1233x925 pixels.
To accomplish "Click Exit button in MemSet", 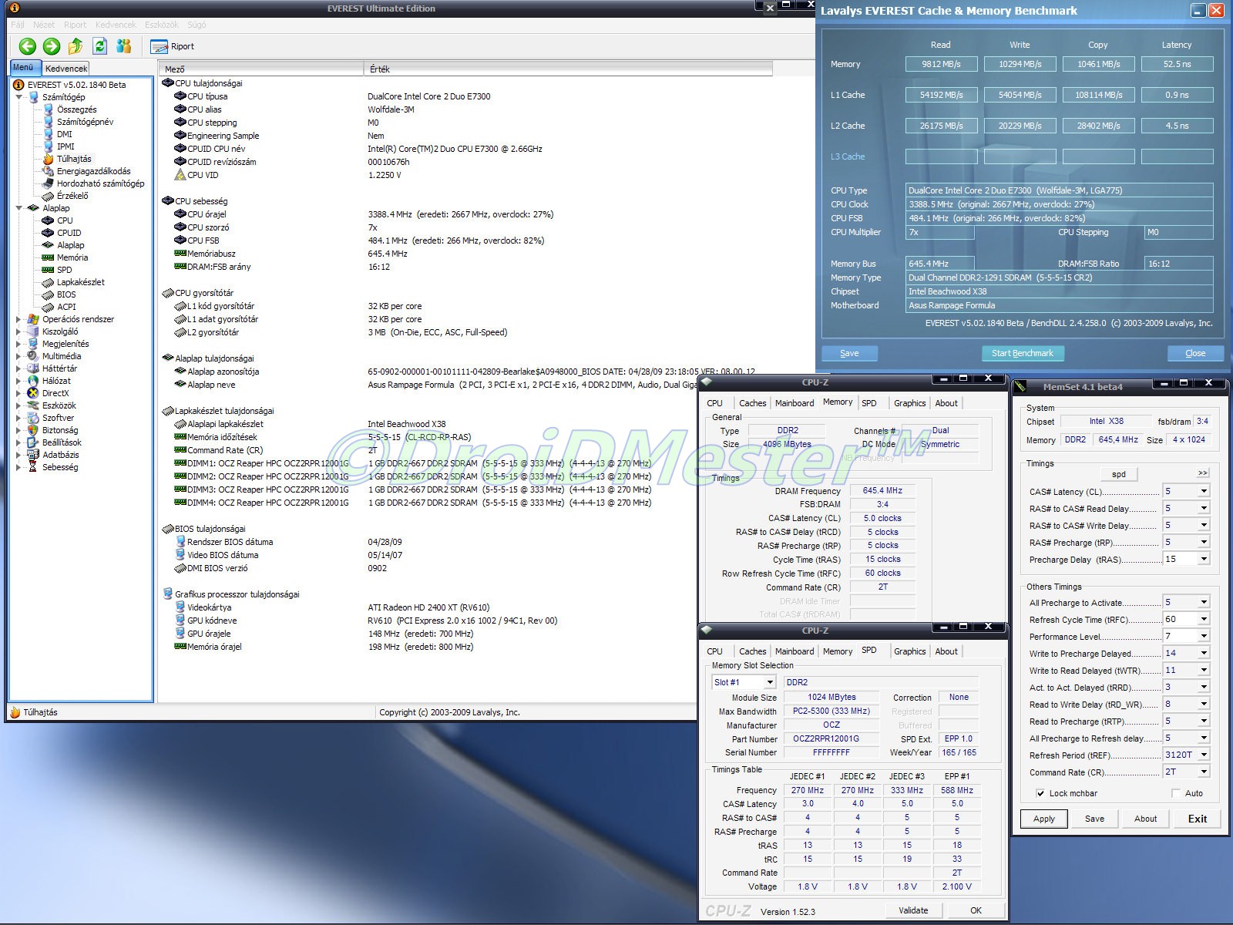I will (1197, 819).
